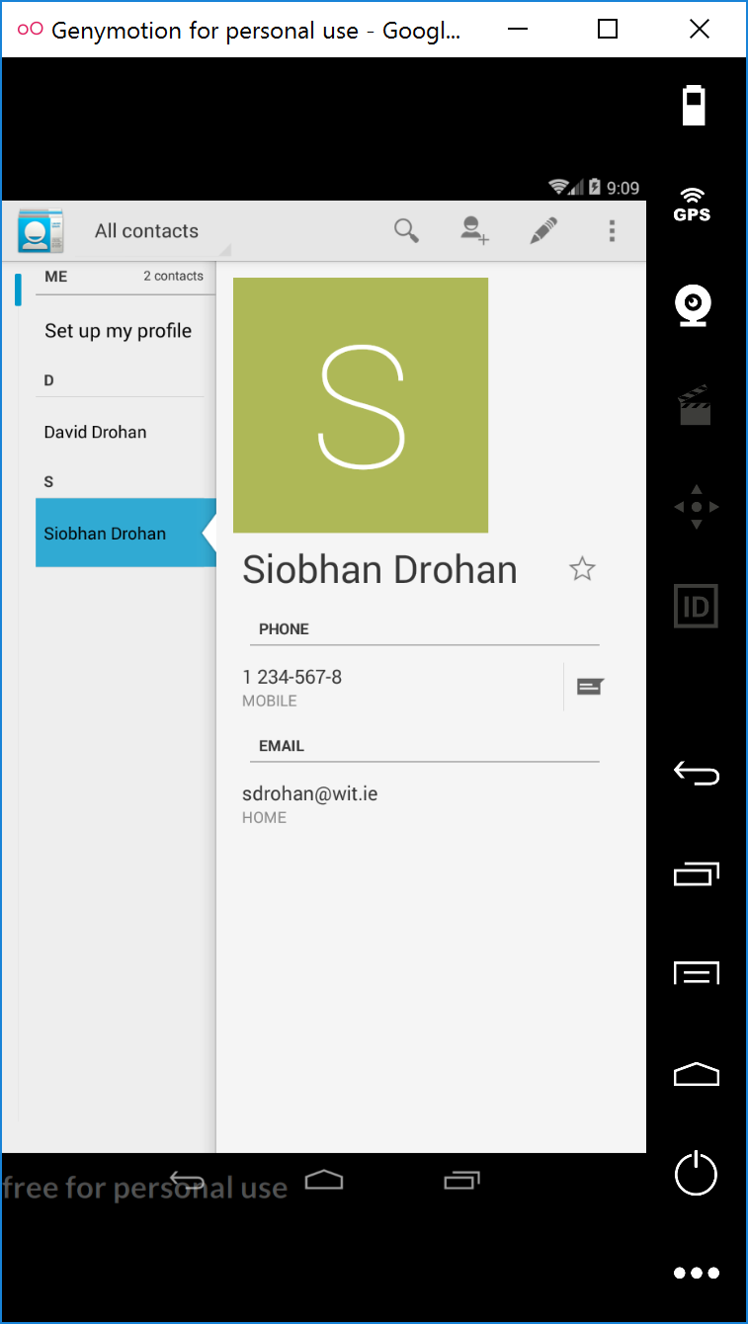Viewport: 748px width, 1324px height.
Task: Tap Genymotion sidebar Recent apps button
Action: click(x=697, y=873)
